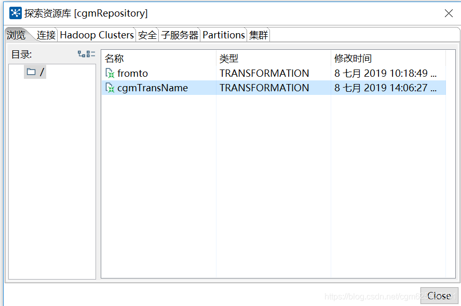Switch to the Partitions tab
The image size is (461, 306).
point(224,35)
